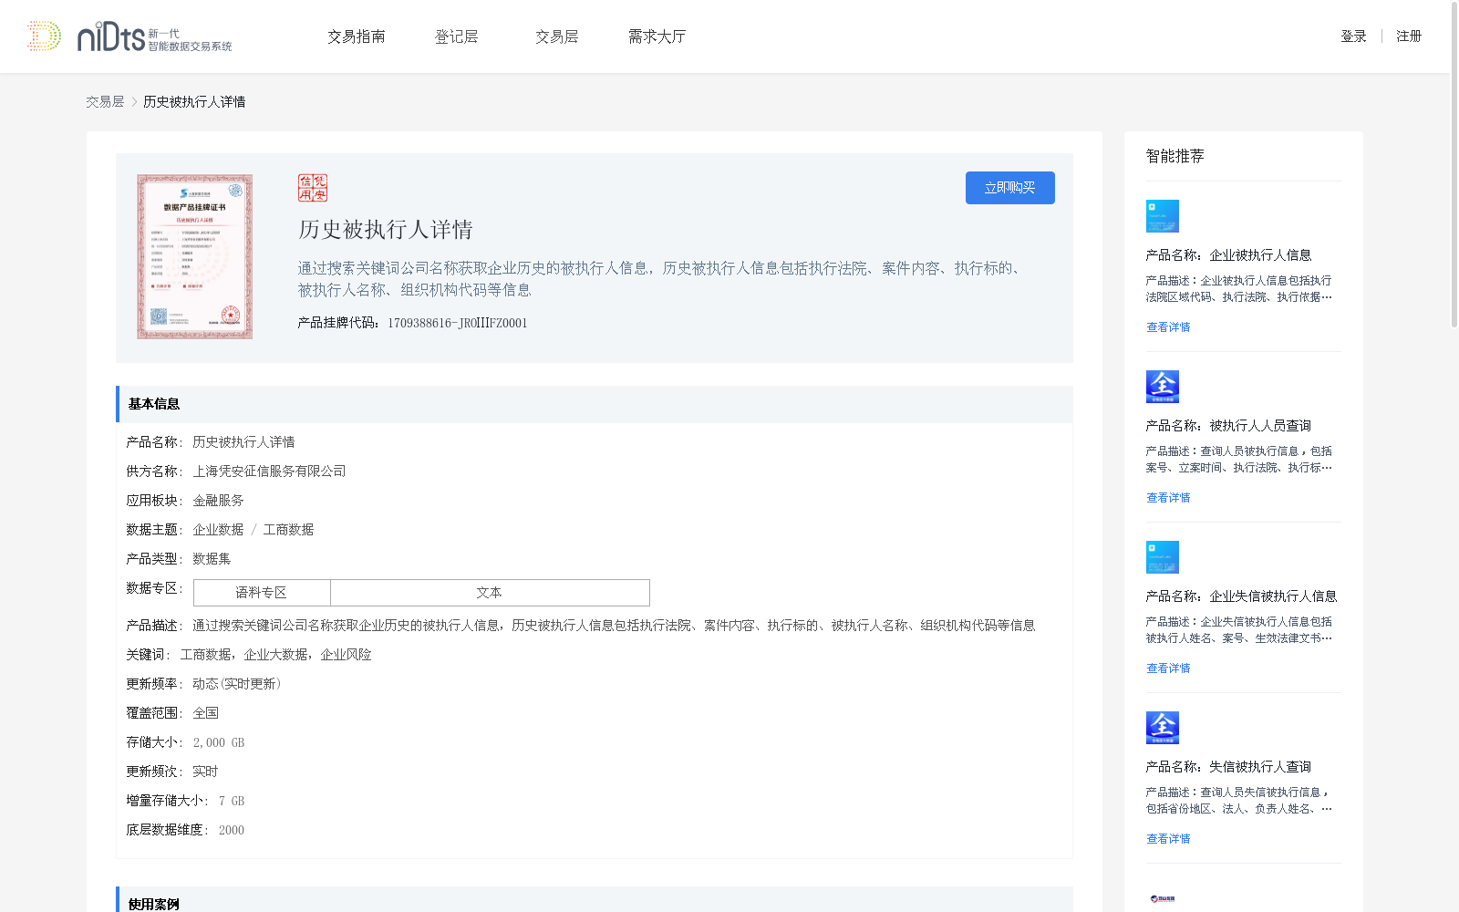
Task: Click the 语料专区 cell
Action: (262, 593)
